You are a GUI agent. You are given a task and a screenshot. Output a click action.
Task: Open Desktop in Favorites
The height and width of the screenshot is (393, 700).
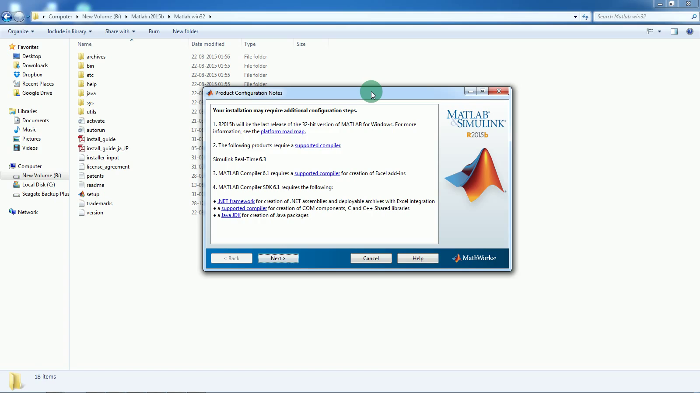(x=31, y=56)
